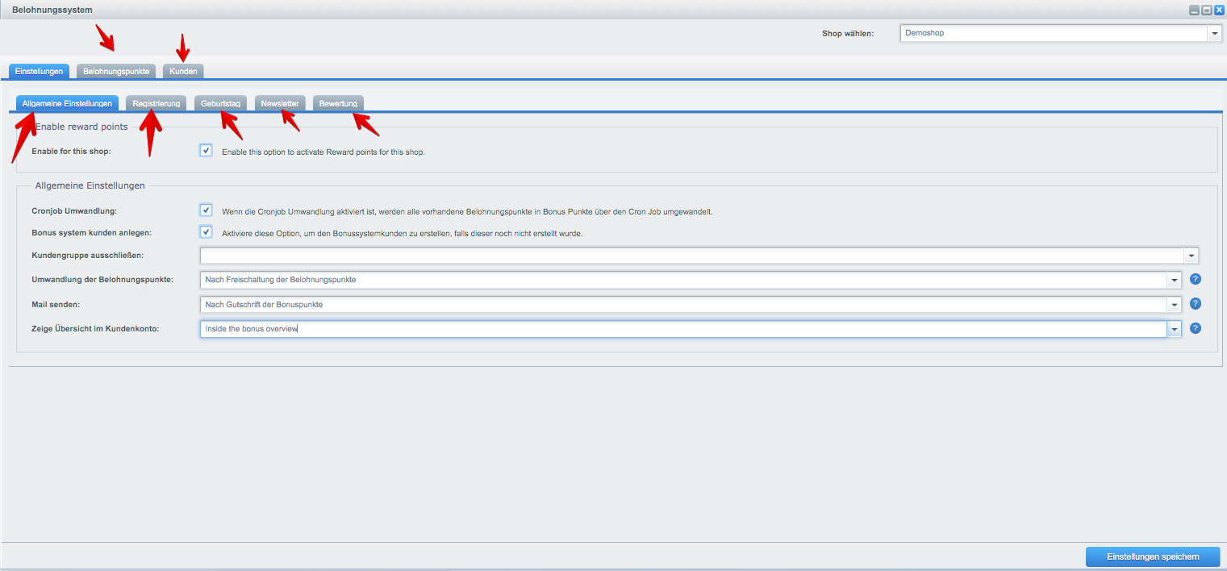Screen dimensions: 1227x571
Task: Expand Zeige Übersicht im Kundenkonto dropdown
Action: coord(1175,329)
